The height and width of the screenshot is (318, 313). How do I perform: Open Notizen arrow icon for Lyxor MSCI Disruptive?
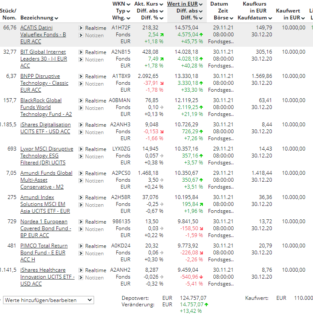81,156
